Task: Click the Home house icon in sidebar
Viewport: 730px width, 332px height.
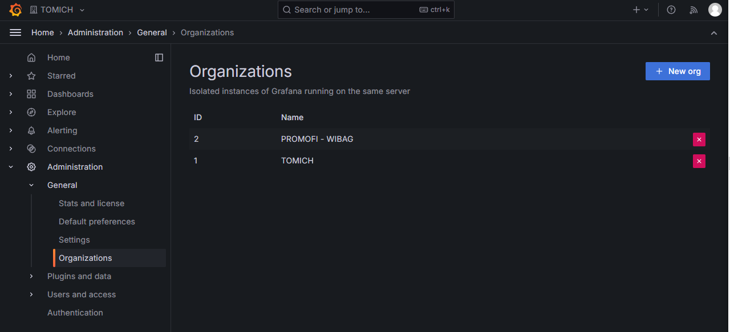Action: click(31, 58)
